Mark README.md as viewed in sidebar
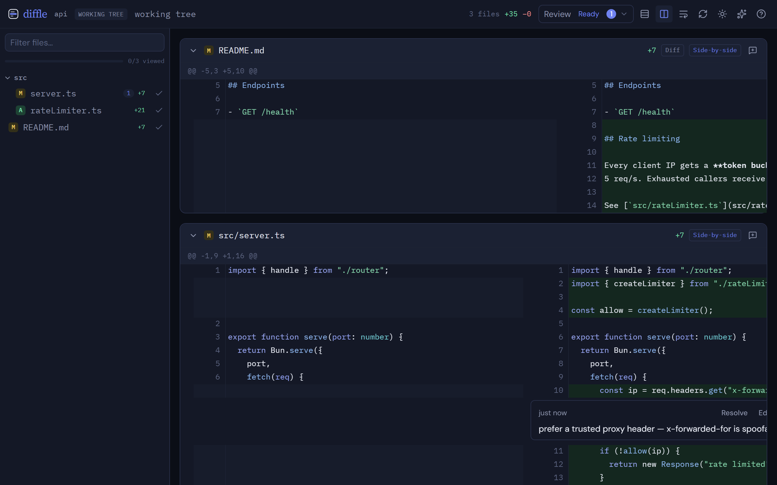The image size is (777, 485). 159,127
